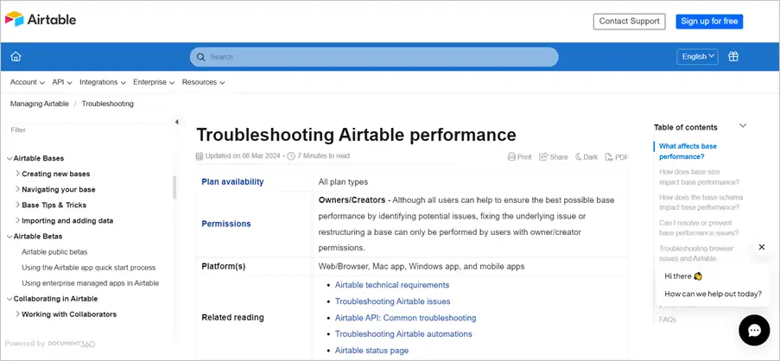Click Contact Support button

click(x=629, y=22)
